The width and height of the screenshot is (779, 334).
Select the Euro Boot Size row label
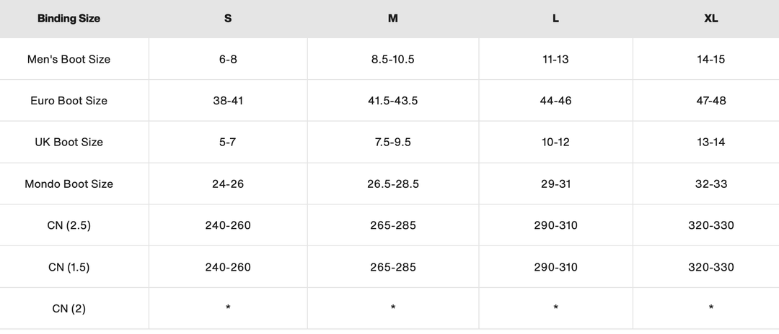pyautogui.click(x=69, y=101)
